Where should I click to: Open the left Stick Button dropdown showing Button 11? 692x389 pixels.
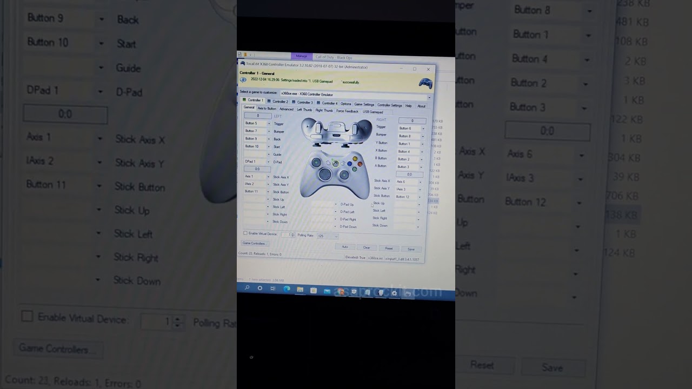coord(257,191)
